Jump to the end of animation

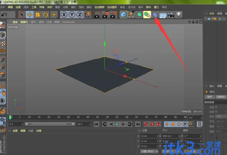point(138,124)
